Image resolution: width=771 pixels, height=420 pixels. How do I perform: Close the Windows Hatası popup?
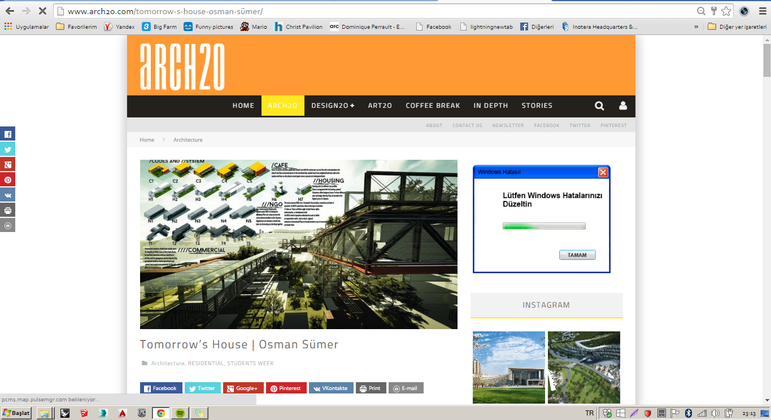(603, 172)
